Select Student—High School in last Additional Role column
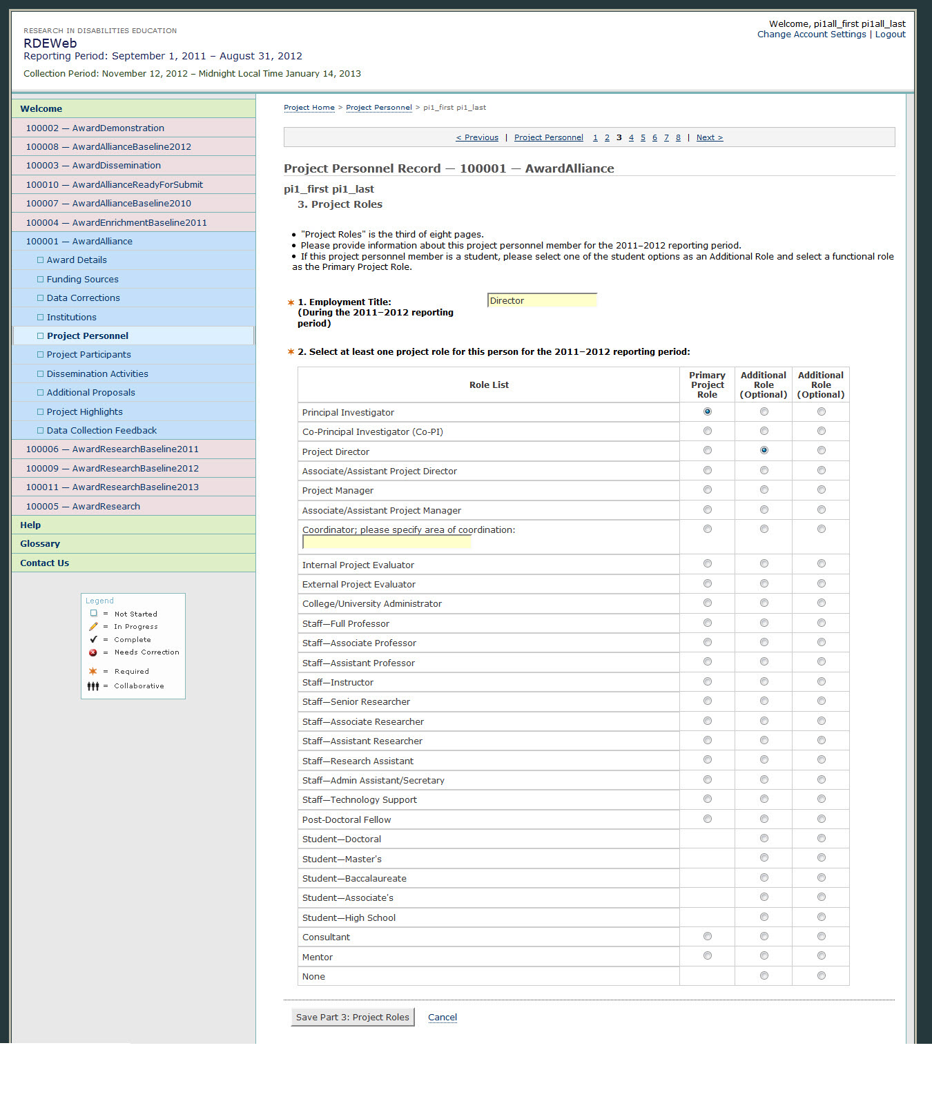Screen dimensions: 932x1108 [821, 917]
